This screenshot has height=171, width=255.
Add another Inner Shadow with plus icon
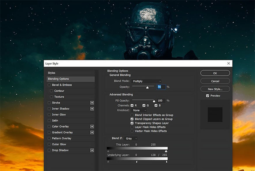pyautogui.click(x=92, y=109)
